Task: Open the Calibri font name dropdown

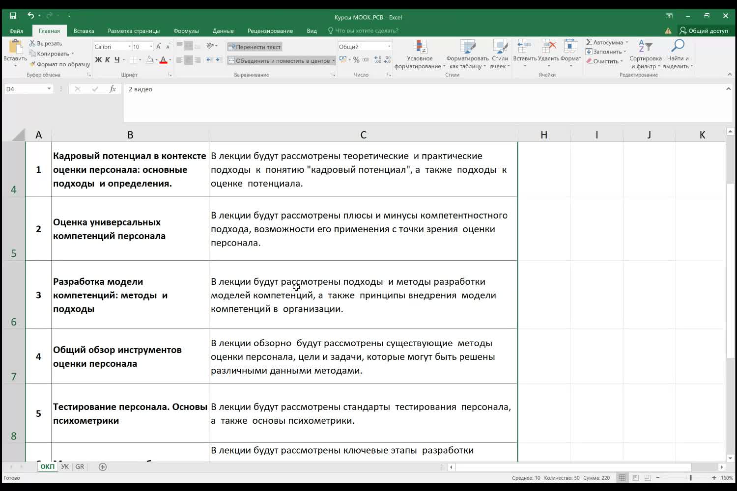Action: pyautogui.click(x=129, y=47)
